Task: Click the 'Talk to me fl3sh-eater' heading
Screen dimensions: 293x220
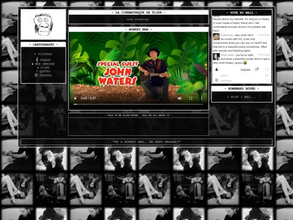Action: (138, 115)
